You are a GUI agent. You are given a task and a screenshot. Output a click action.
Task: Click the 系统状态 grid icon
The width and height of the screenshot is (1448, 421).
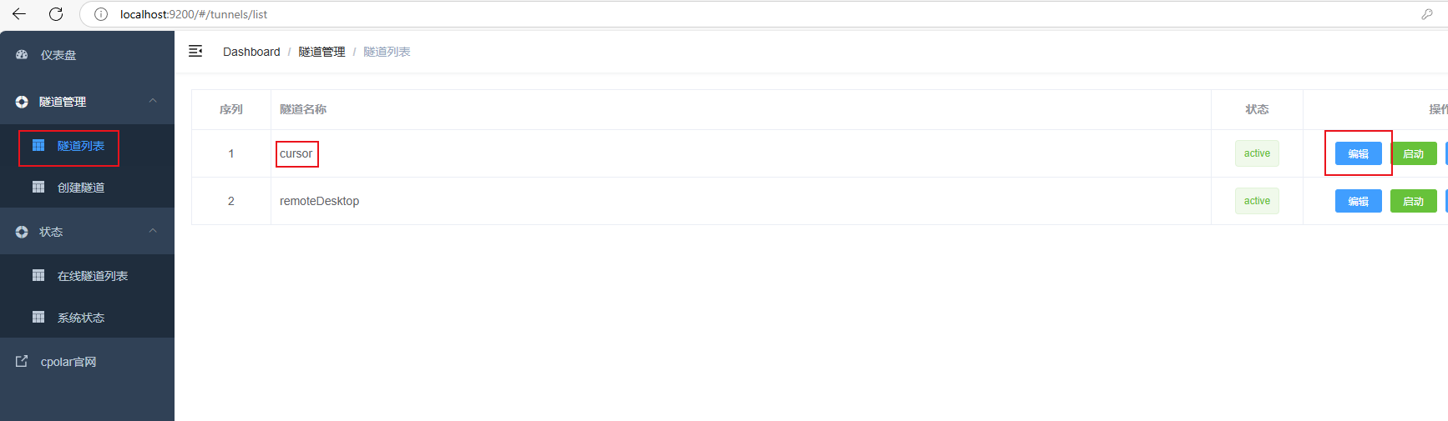[38, 317]
